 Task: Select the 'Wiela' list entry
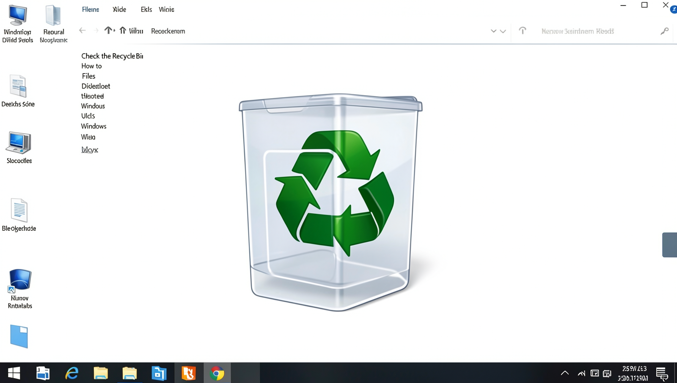click(x=88, y=137)
